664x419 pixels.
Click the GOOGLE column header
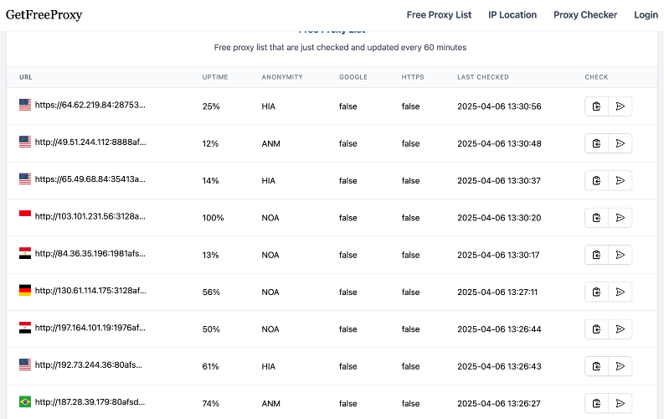pos(353,77)
